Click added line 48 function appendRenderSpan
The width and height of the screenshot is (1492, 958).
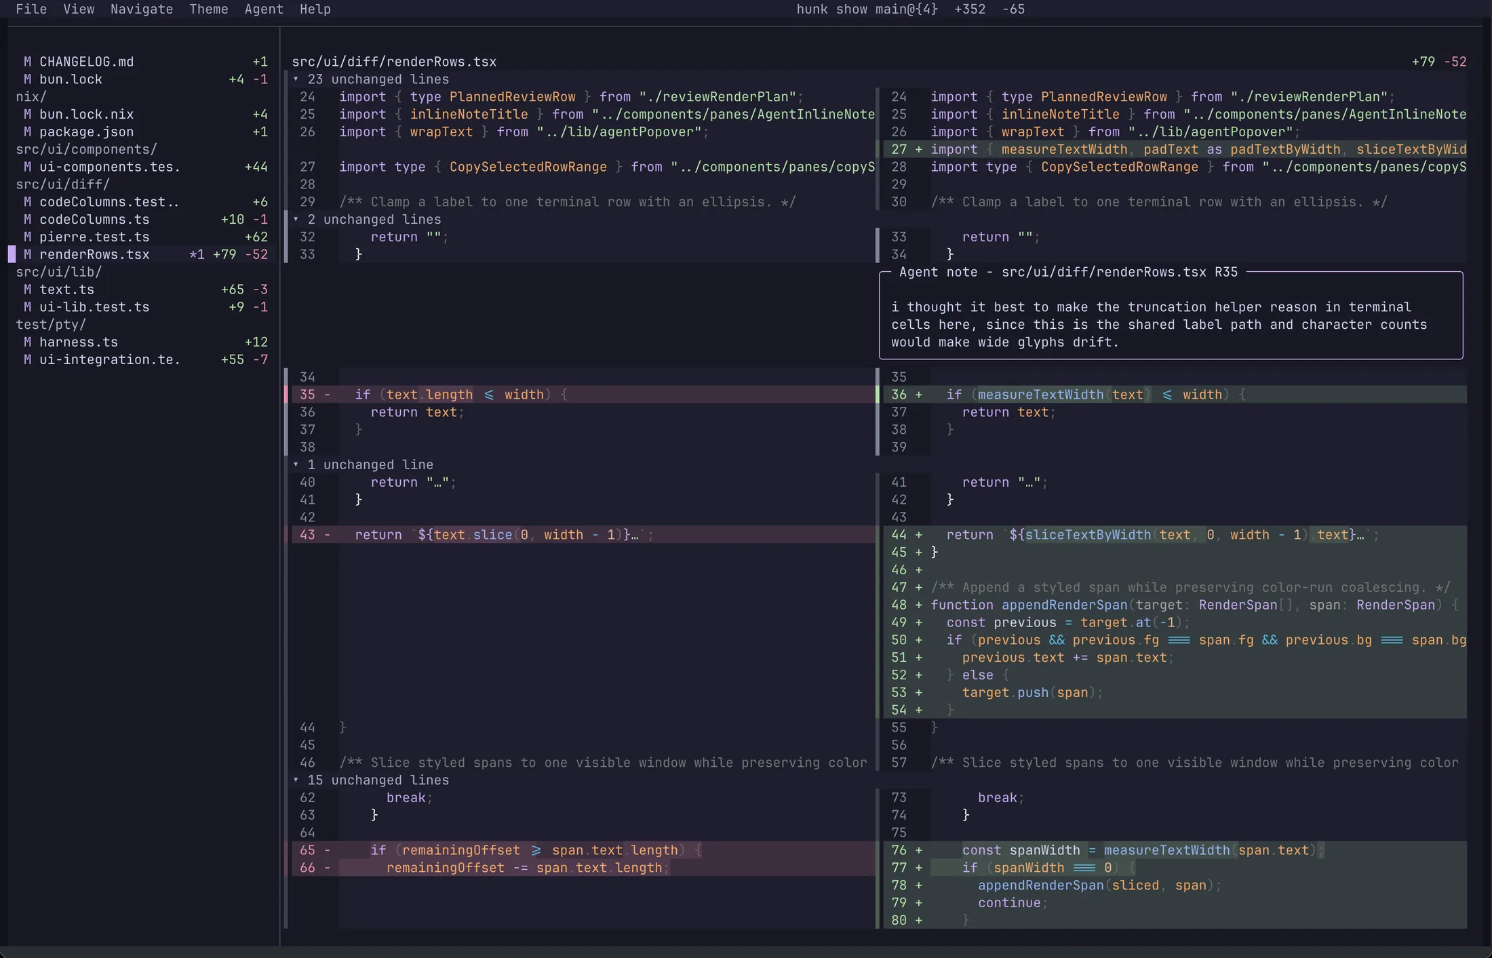[1175, 605]
